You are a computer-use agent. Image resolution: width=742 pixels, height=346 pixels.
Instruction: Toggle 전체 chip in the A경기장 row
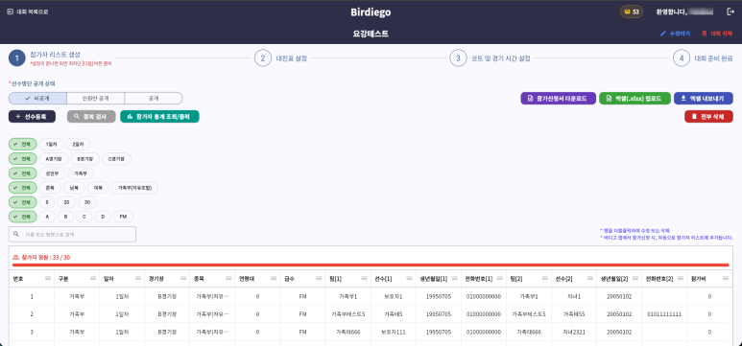click(23, 159)
